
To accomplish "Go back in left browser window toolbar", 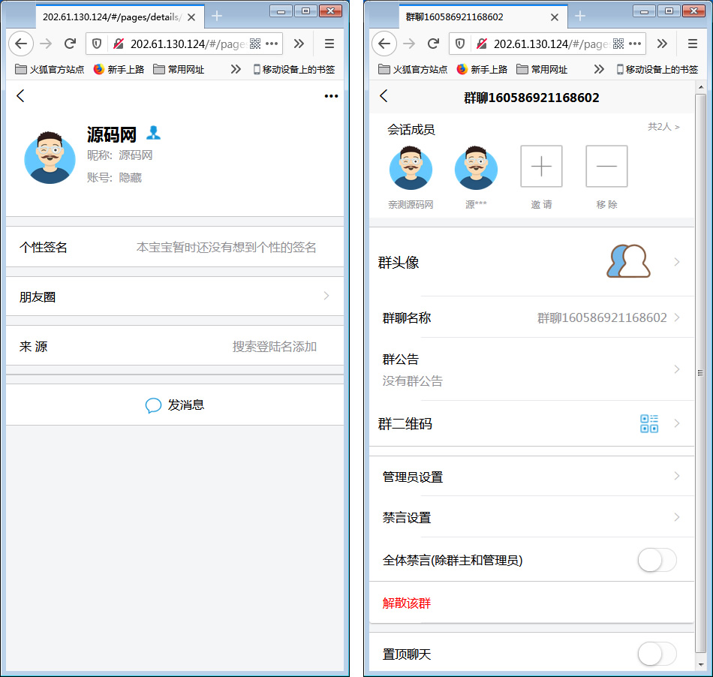I will point(21,44).
